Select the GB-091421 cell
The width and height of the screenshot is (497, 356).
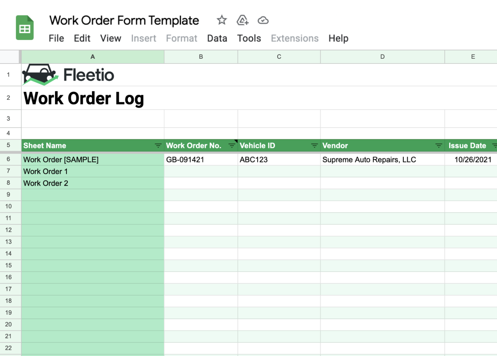(201, 159)
